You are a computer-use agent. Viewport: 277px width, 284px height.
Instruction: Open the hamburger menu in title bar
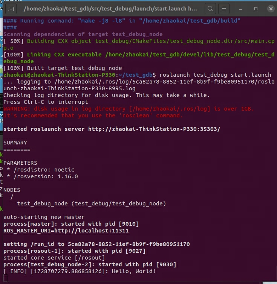click(223, 9)
